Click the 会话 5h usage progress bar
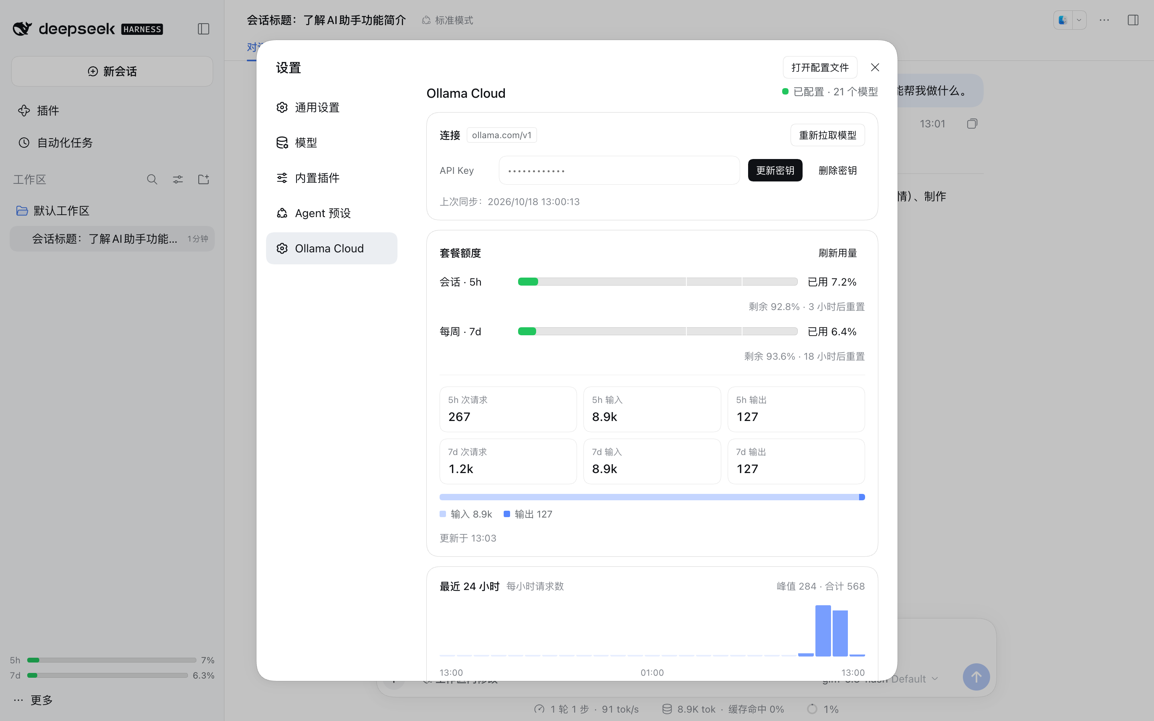The width and height of the screenshot is (1154, 721). pyautogui.click(x=658, y=282)
